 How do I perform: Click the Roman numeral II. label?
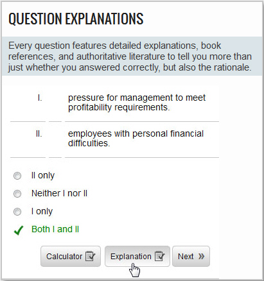click(x=39, y=134)
